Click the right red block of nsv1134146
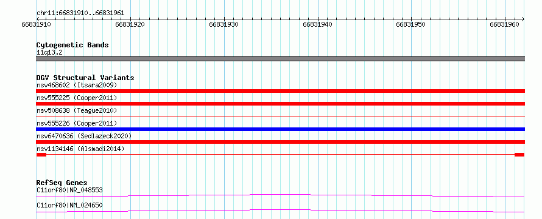 point(519,155)
